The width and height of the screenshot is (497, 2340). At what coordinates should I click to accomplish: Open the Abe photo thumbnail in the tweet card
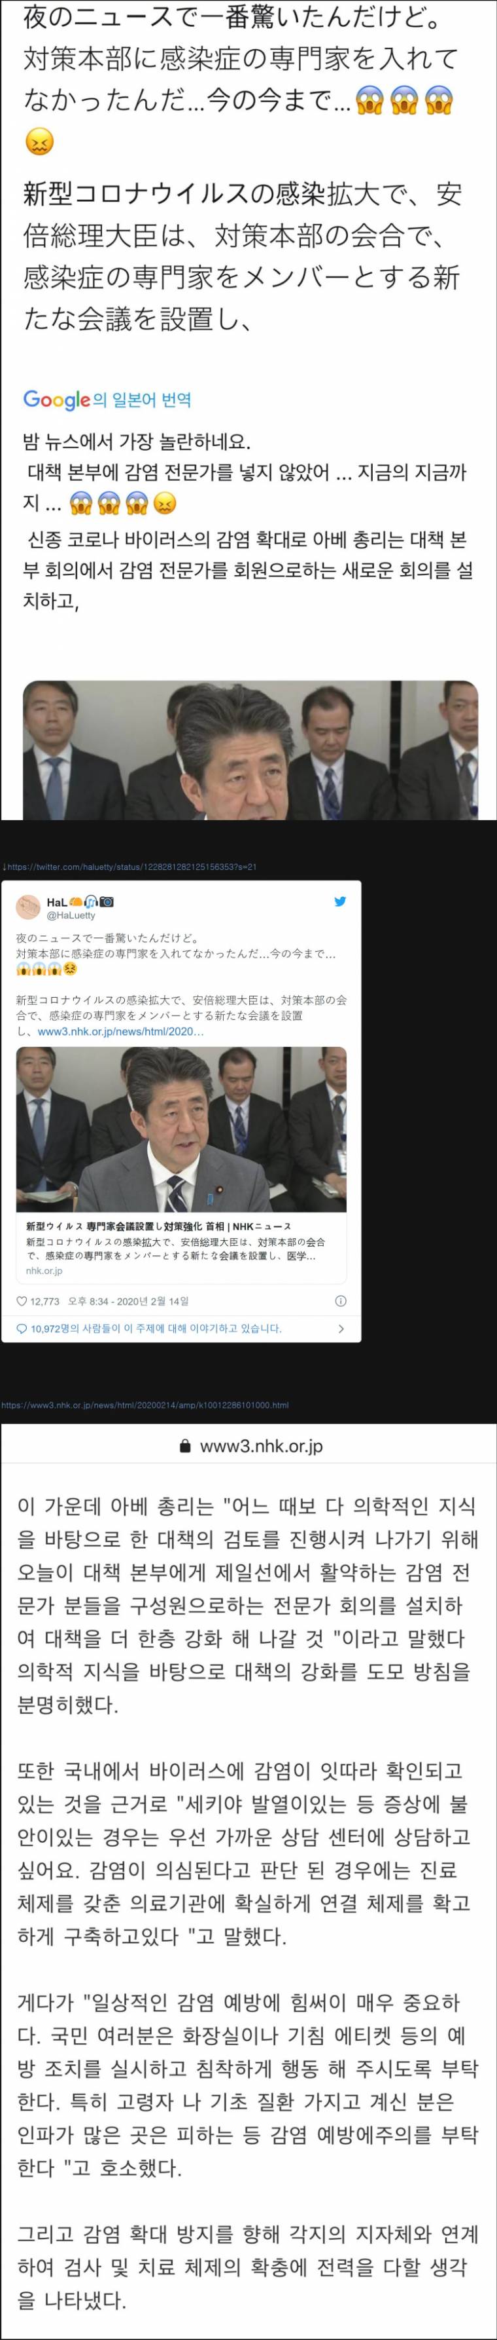point(181,1129)
